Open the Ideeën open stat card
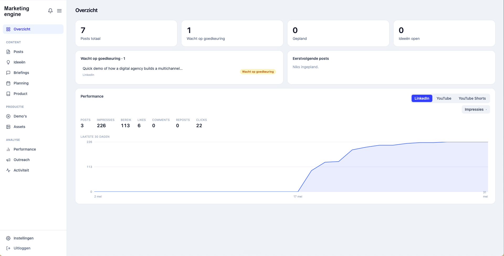Screen dimensions: 504x256 tap(444, 33)
